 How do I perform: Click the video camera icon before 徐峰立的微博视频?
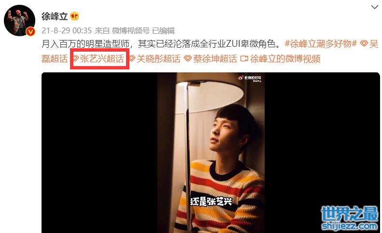pyautogui.click(x=244, y=59)
